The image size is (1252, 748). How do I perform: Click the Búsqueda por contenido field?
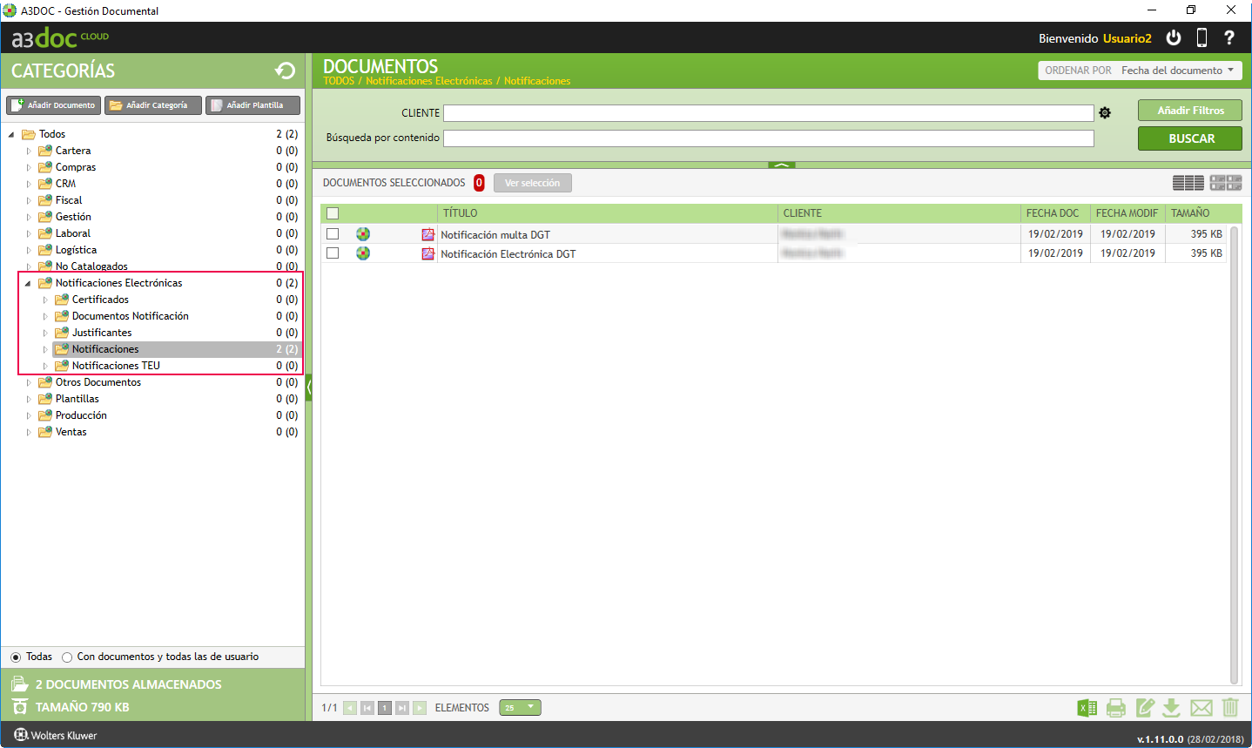769,138
